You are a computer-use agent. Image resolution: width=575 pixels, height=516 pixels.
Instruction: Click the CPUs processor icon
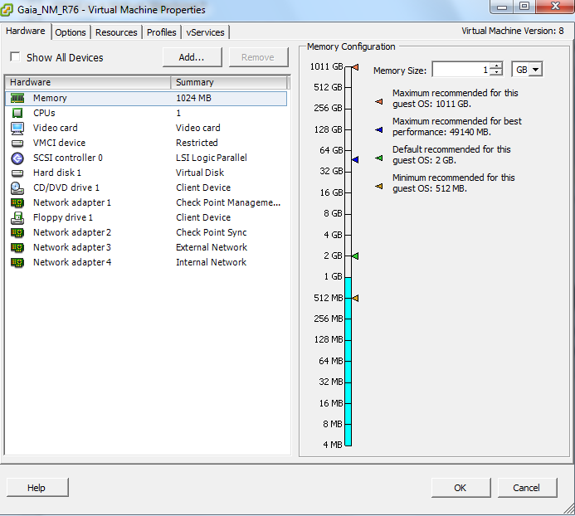click(x=17, y=113)
